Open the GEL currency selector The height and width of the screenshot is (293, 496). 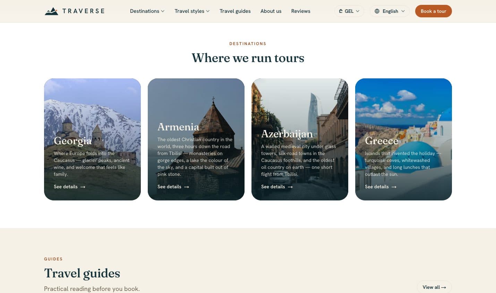(349, 11)
